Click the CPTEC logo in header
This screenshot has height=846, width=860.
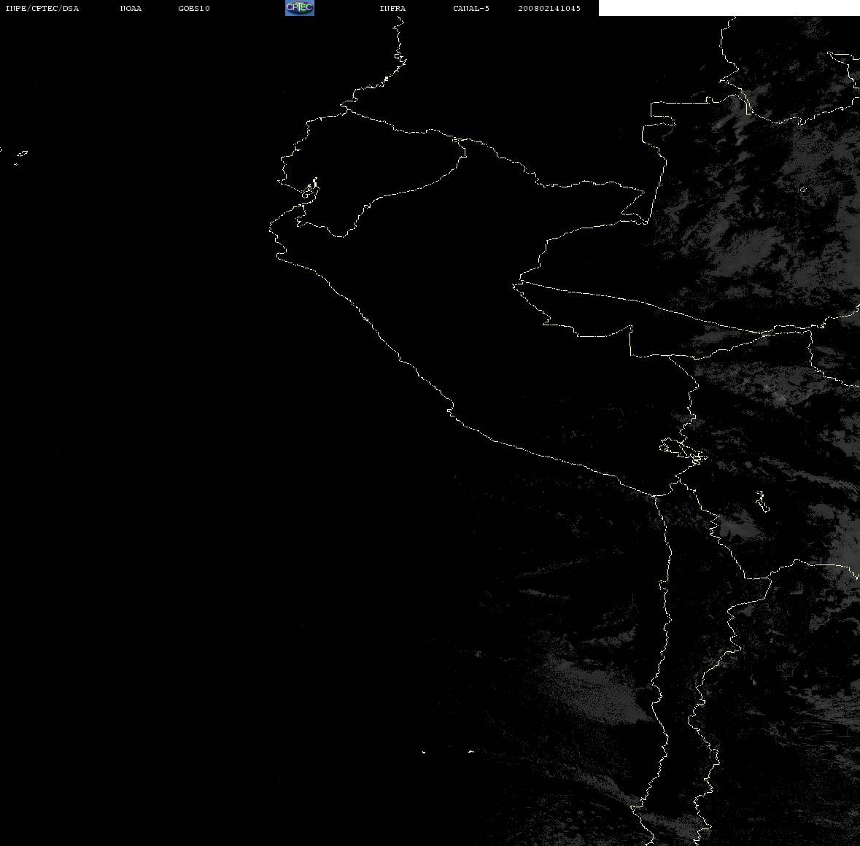pyautogui.click(x=300, y=8)
